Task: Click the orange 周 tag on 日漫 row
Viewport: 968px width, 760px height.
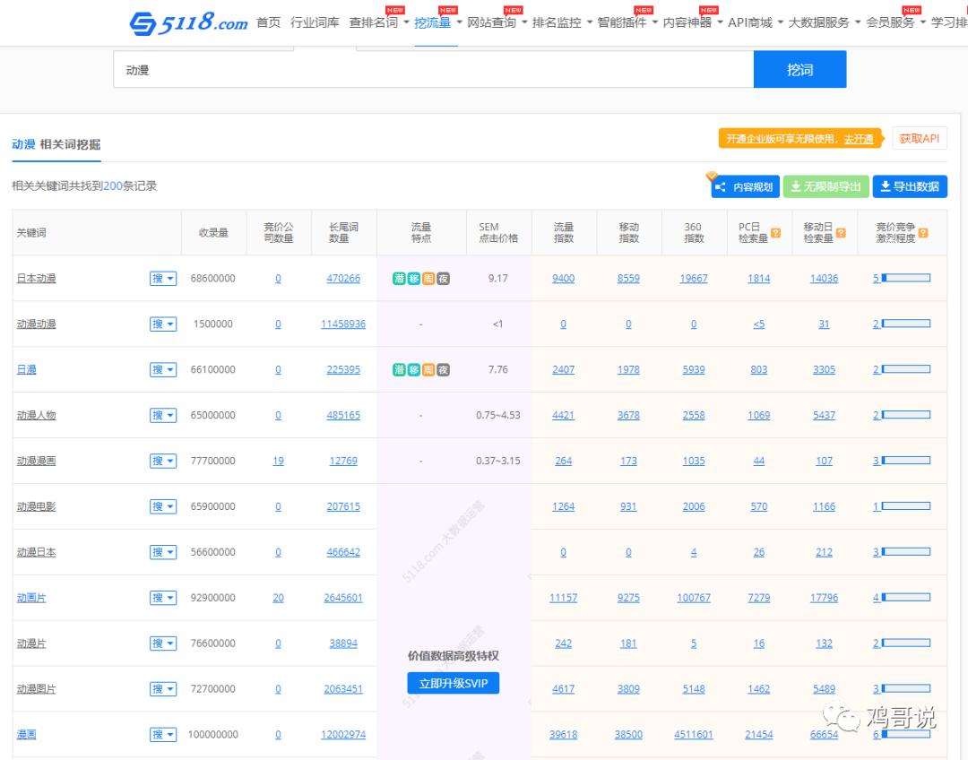Action: pyautogui.click(x=428, y=369)
